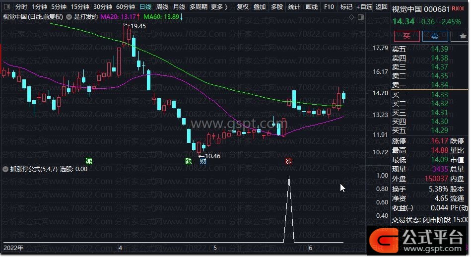Select 买一 price 14.33
Screen dimensions: 471x257
(439, 95)
